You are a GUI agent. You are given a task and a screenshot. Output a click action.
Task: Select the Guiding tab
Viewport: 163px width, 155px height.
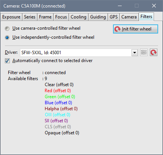point(98,17)
